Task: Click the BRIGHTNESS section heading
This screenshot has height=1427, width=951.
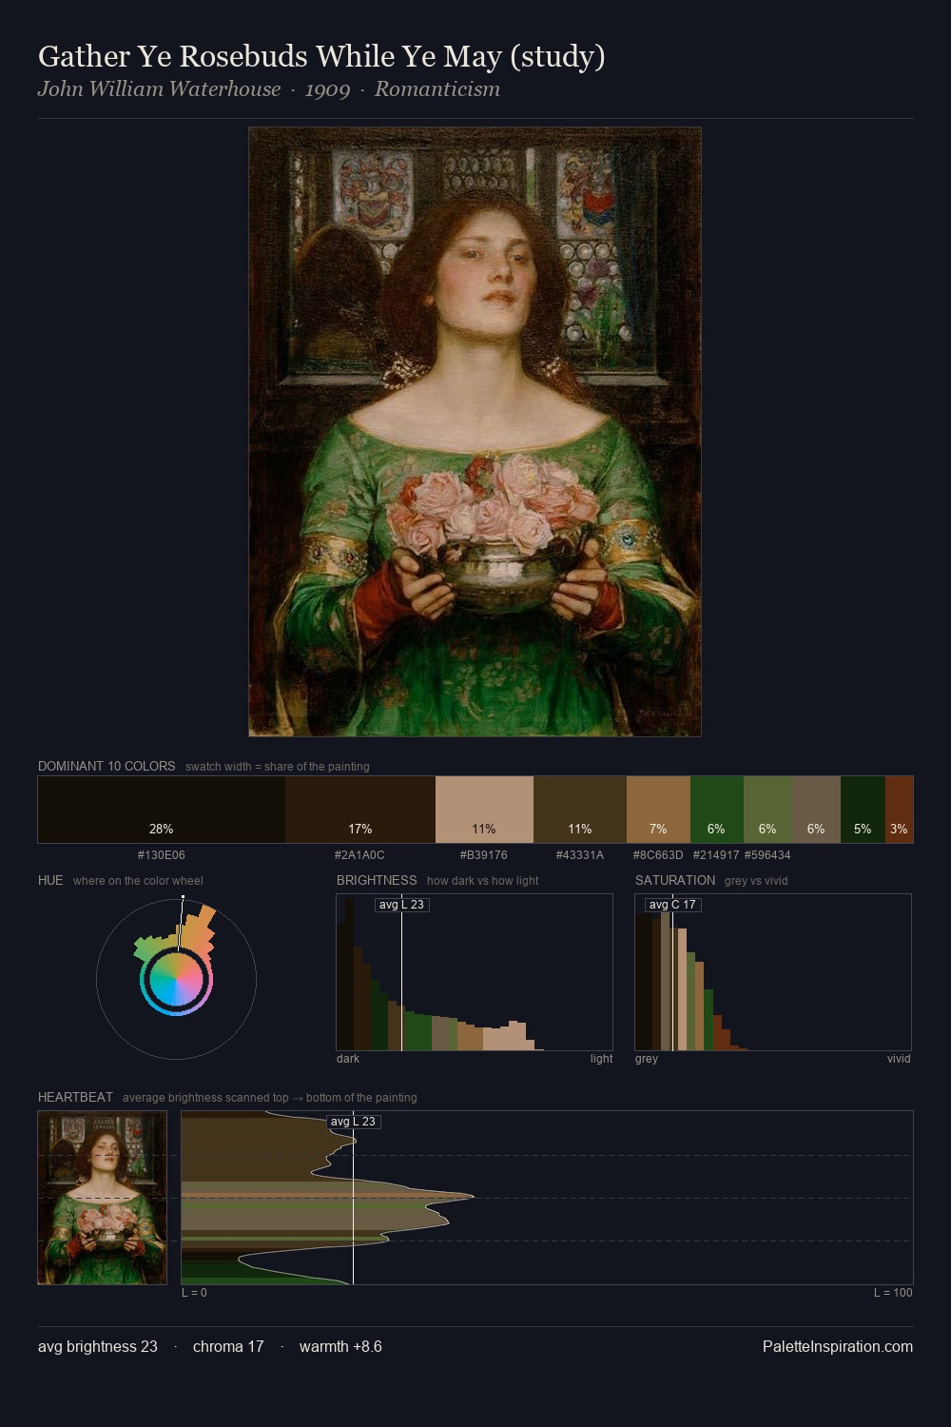Action: [377, 880]
